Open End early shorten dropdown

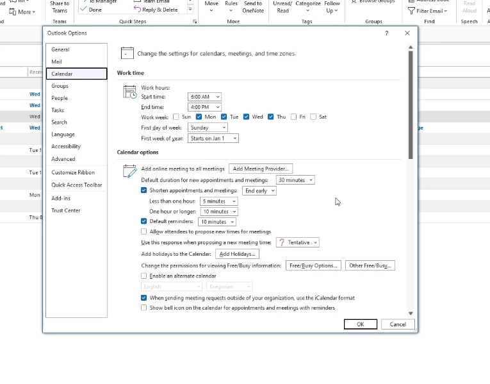[259, 191]
